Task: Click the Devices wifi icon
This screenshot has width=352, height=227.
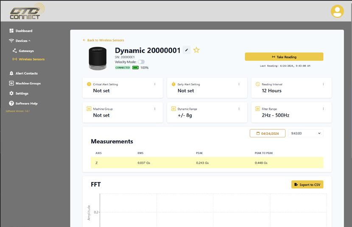Action: tap(11, 41)
